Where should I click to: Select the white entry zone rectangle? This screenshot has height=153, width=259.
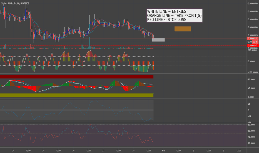158,40
